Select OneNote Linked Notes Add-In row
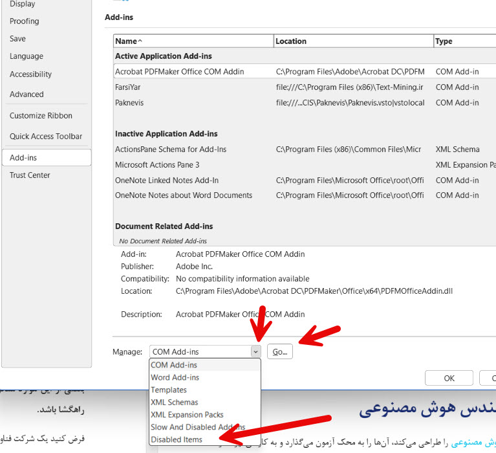496x453 pixels. (x=167, y=181)
